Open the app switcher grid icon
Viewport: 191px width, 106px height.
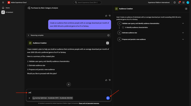[x=183, y=3]
